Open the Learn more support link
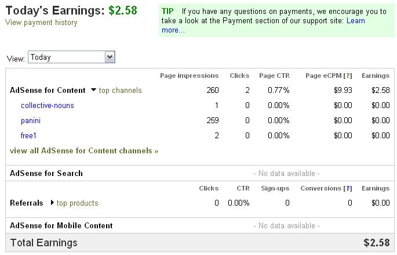 (355, 21)
